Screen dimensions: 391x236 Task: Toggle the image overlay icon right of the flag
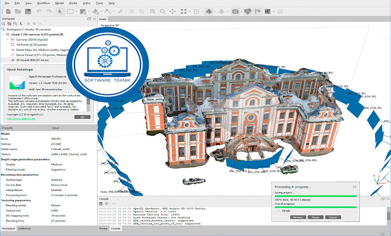tap(268, 12)
